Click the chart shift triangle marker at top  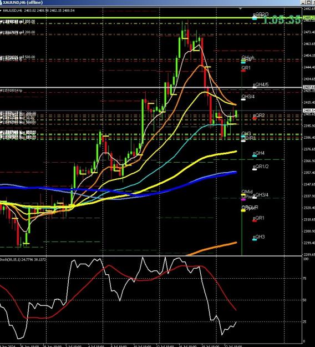(x=240, y=9)
